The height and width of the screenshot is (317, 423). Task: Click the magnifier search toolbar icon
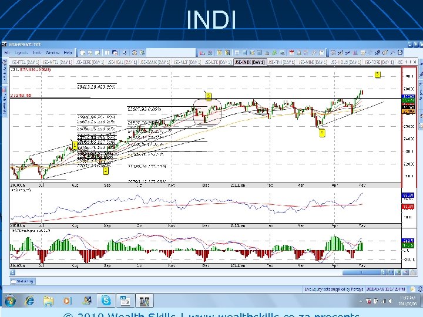click(125, 53)
